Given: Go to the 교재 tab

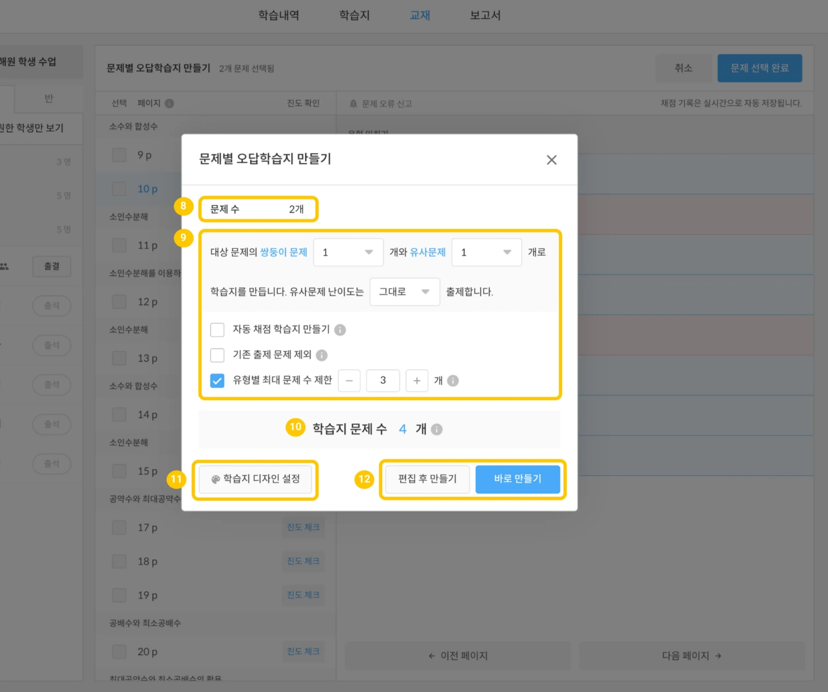Looking at the screenshot, I should [420, 15].
